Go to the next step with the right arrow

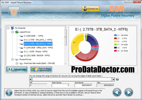click(129, 92)
